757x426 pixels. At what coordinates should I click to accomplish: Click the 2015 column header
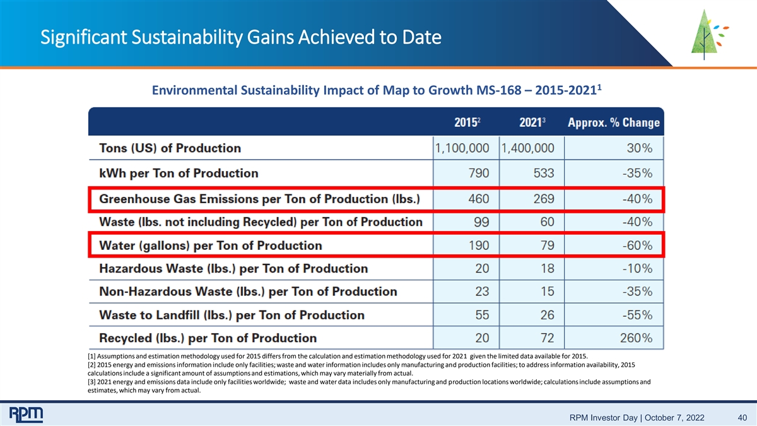467,122
